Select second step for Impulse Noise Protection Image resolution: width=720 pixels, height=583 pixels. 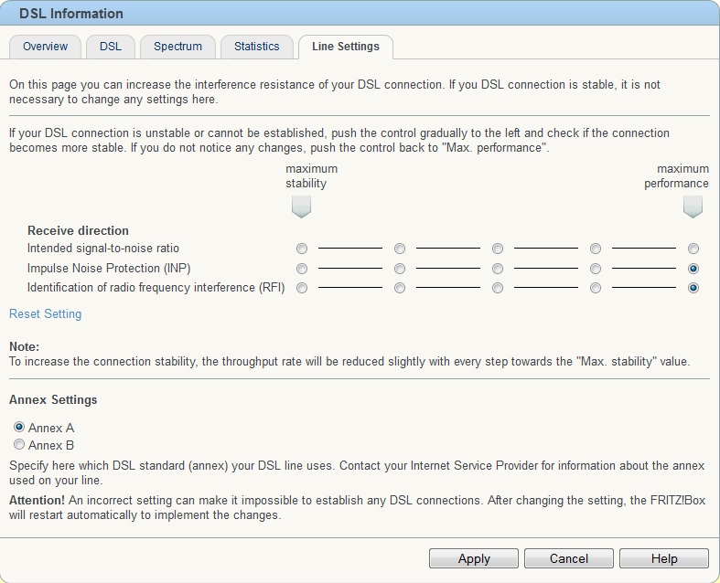400,269
